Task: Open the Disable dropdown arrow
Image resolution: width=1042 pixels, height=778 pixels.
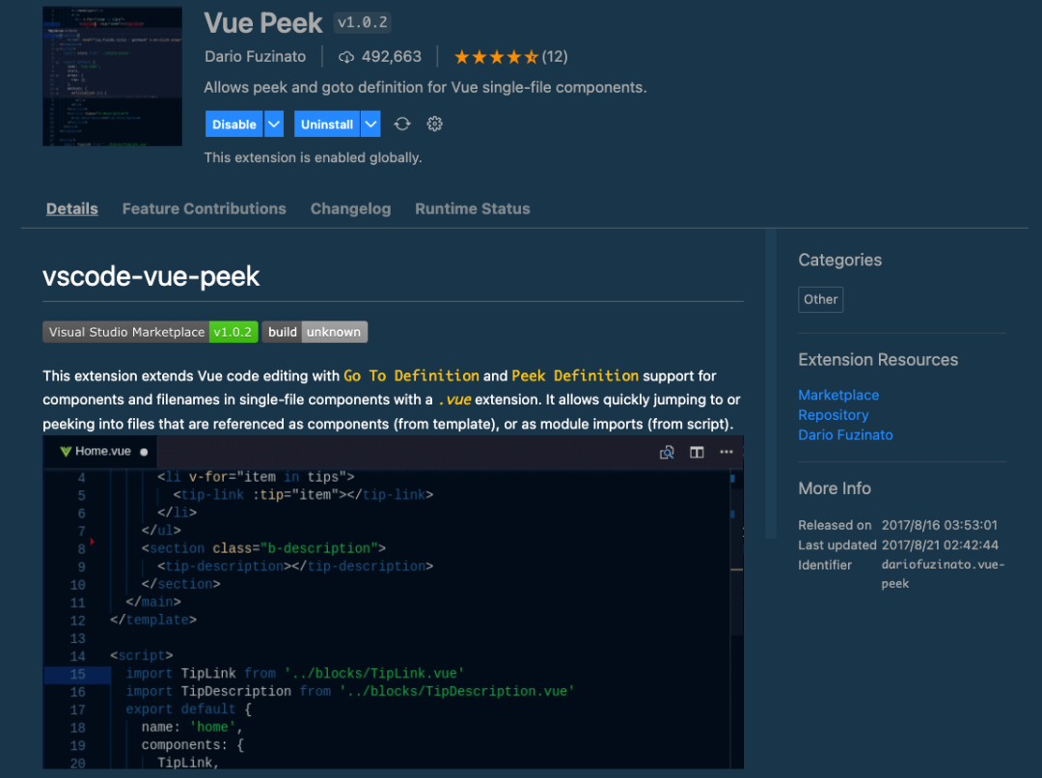Action: tap(274, 125)
